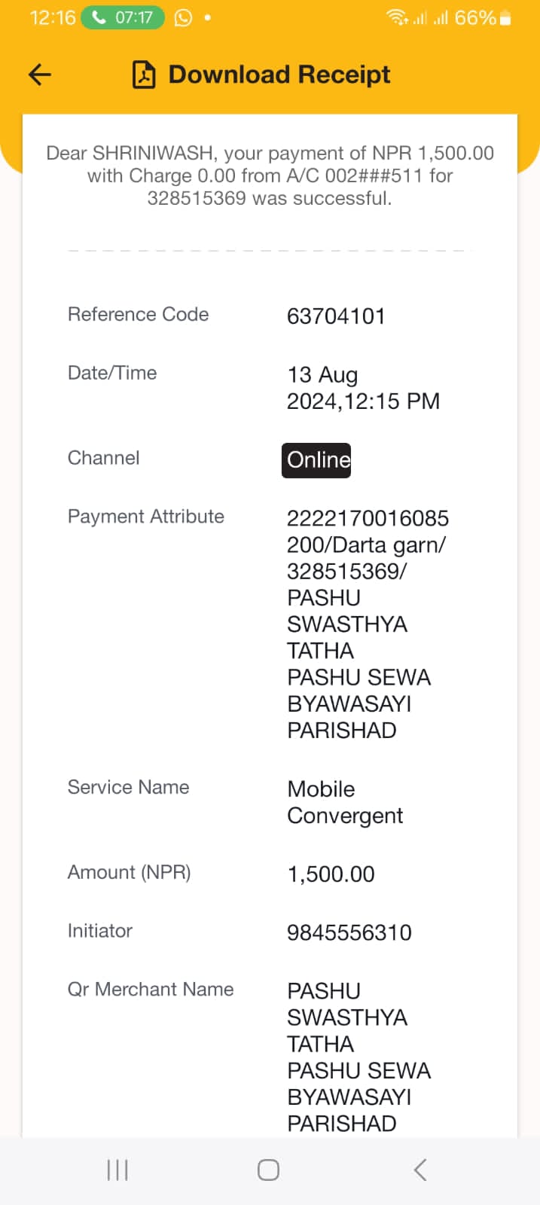The width and height of the screenshot is (540, 1205).
Task: Tap the payment success message text
Action: pos(270,175)
